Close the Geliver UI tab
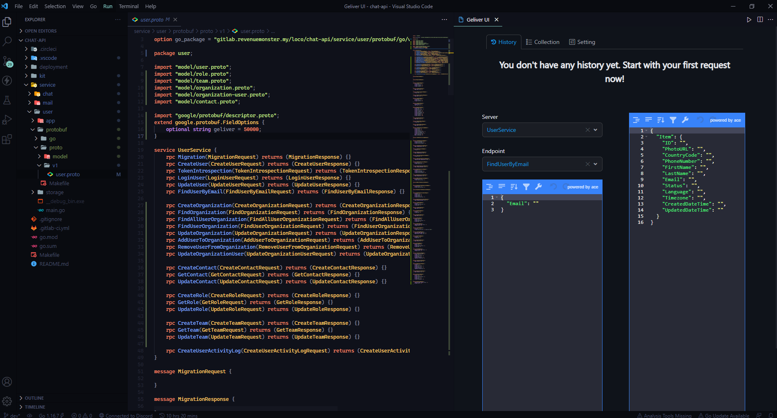 497,20
